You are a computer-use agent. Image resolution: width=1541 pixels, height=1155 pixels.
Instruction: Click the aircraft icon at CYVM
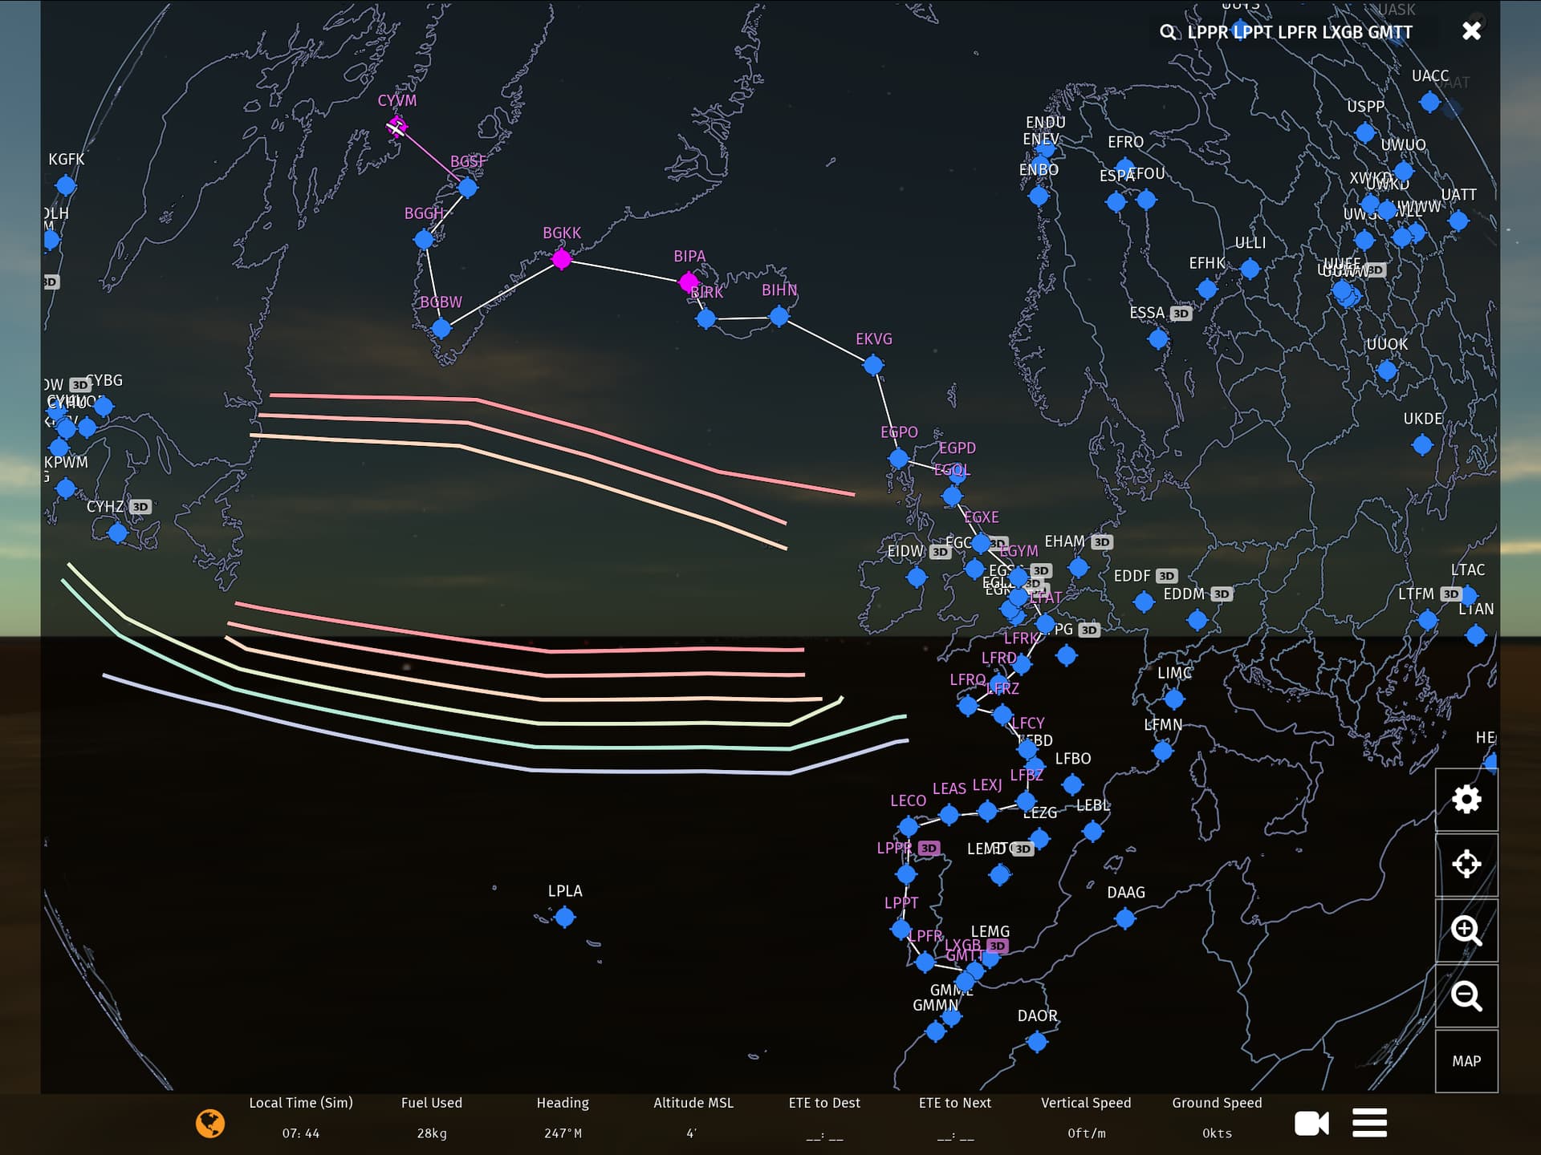(x=396, y=127)
